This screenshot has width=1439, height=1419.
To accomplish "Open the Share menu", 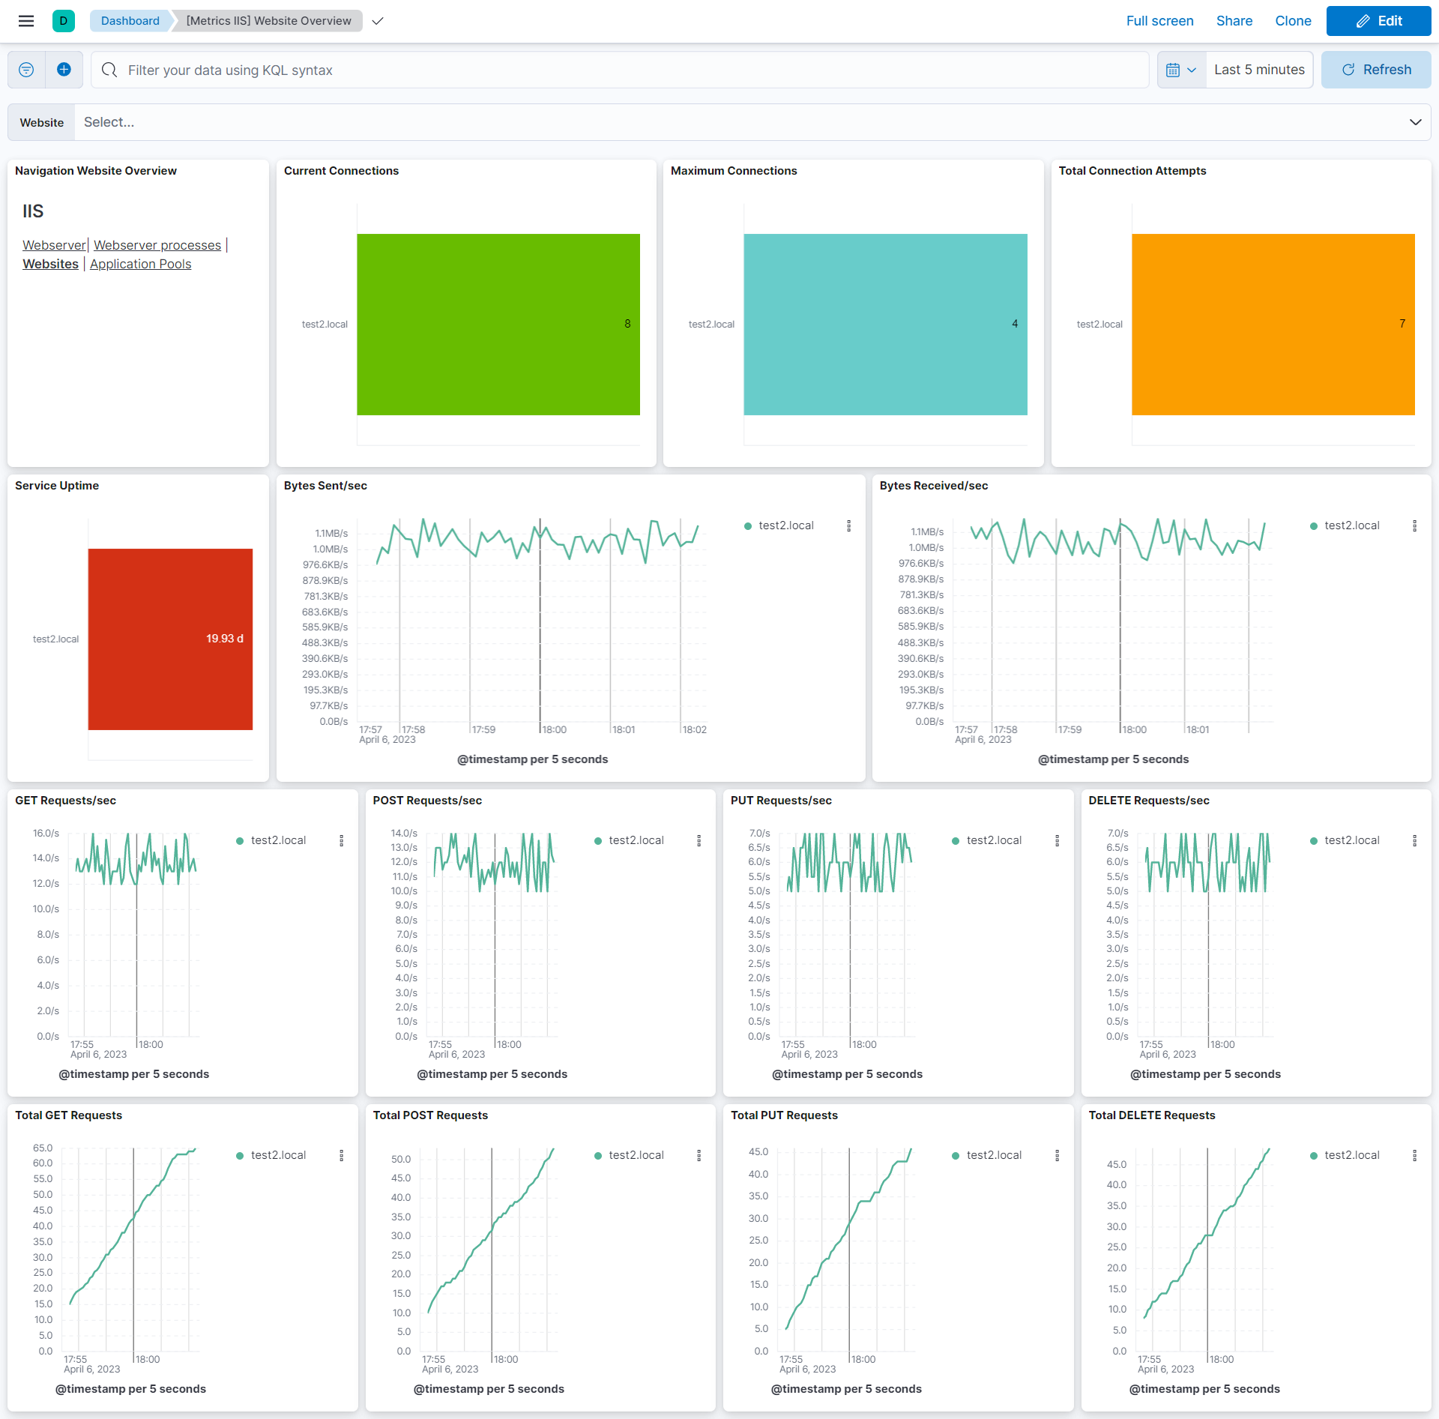I will click(x=1234, y=21).
